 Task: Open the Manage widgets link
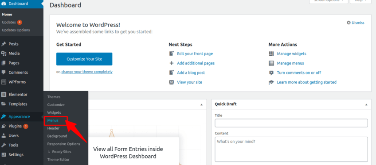291,54
